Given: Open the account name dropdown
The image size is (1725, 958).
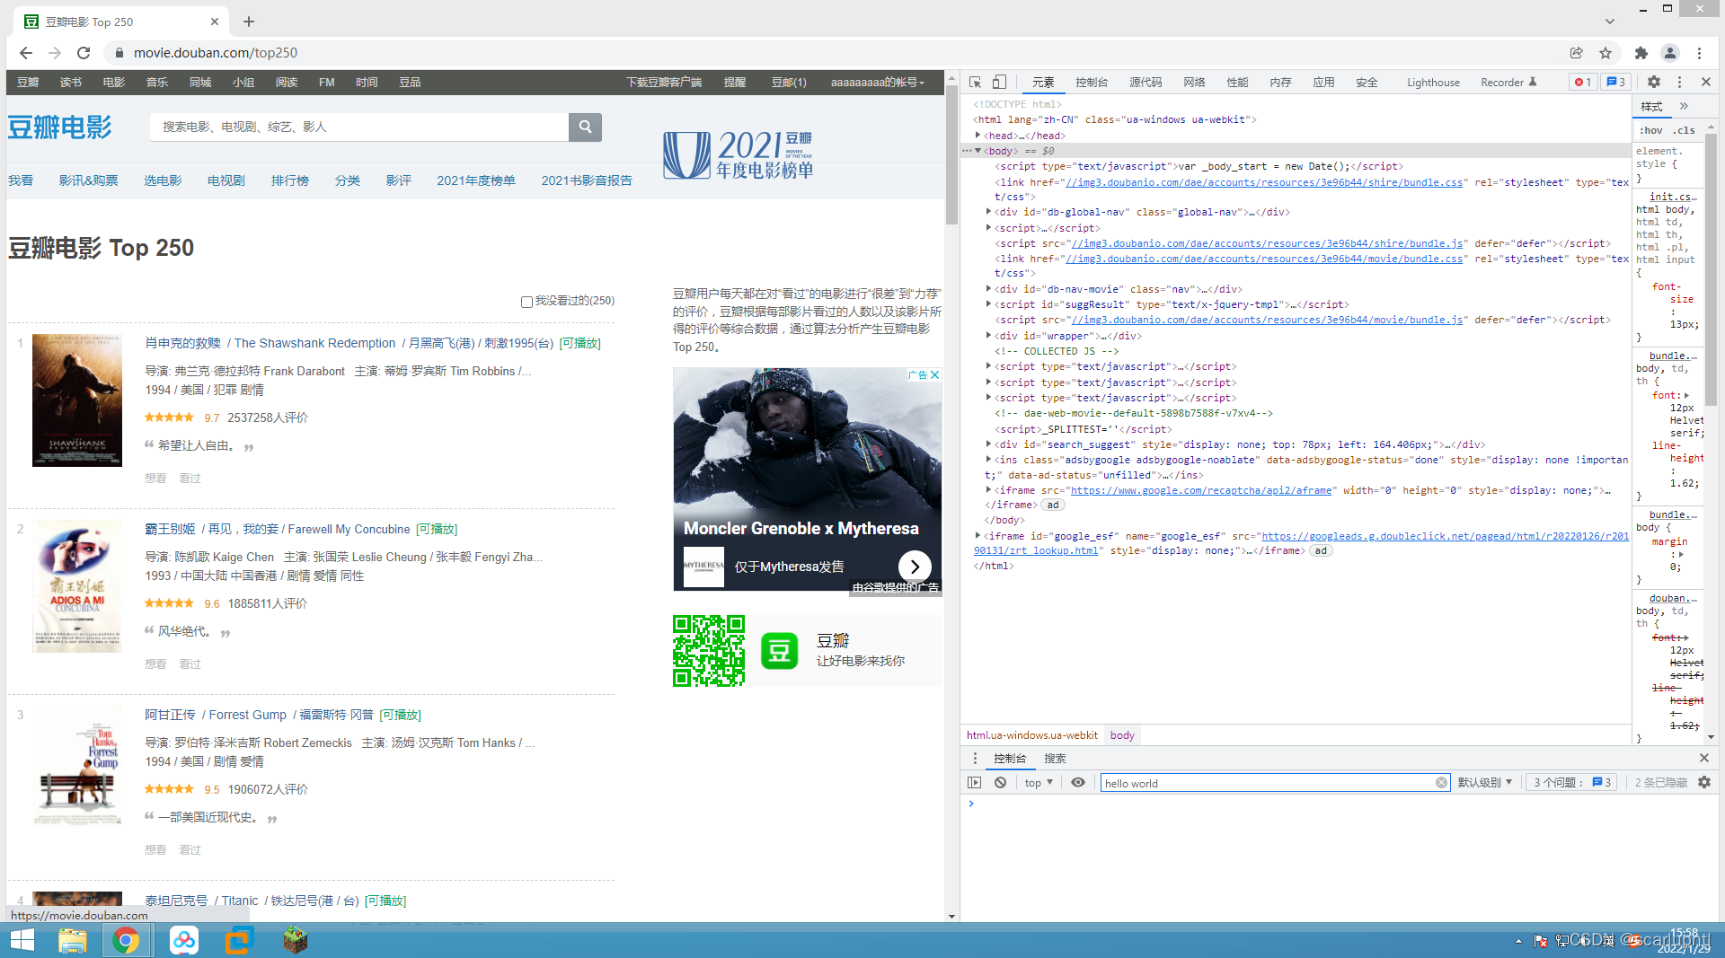Looking at the screenshot, I should pos(877,82).
